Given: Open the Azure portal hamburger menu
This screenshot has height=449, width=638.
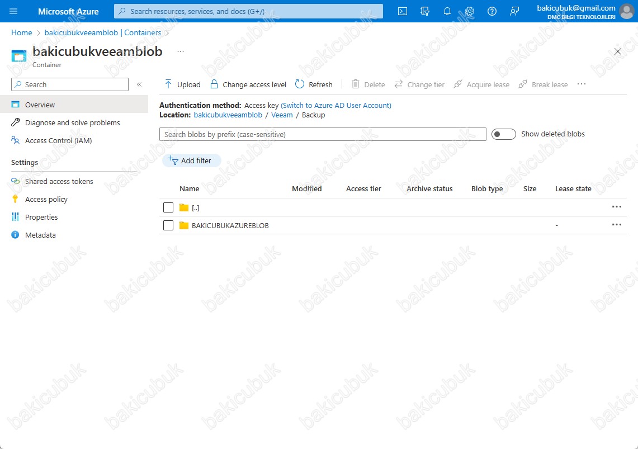Looking at the screenshot, I should click(13, 11).
